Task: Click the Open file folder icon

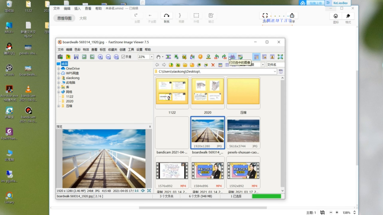Action: click(68, 57)
